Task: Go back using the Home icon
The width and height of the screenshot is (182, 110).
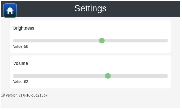Action: coord(10,10)
